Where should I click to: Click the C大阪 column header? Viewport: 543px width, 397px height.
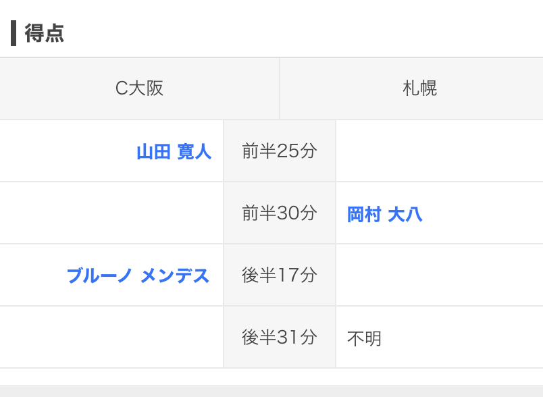139,88
